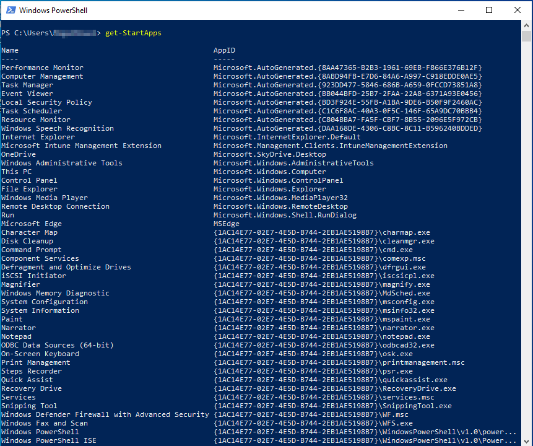Select the Performance Monitor entry
533x446 pixels.
point(42,68)
